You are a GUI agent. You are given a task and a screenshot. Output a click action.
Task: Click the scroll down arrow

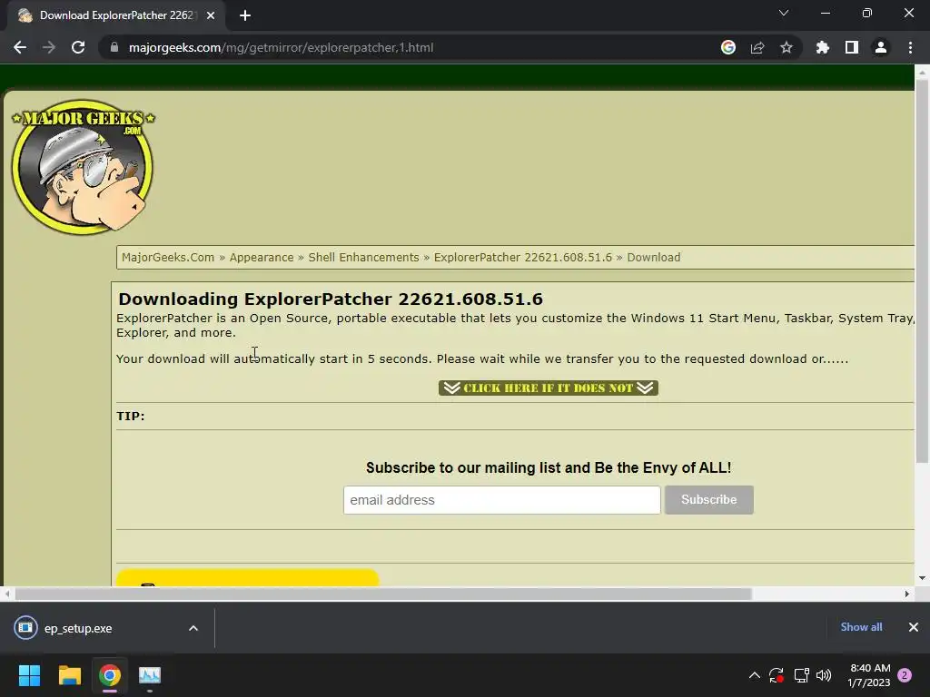[922, 578]
